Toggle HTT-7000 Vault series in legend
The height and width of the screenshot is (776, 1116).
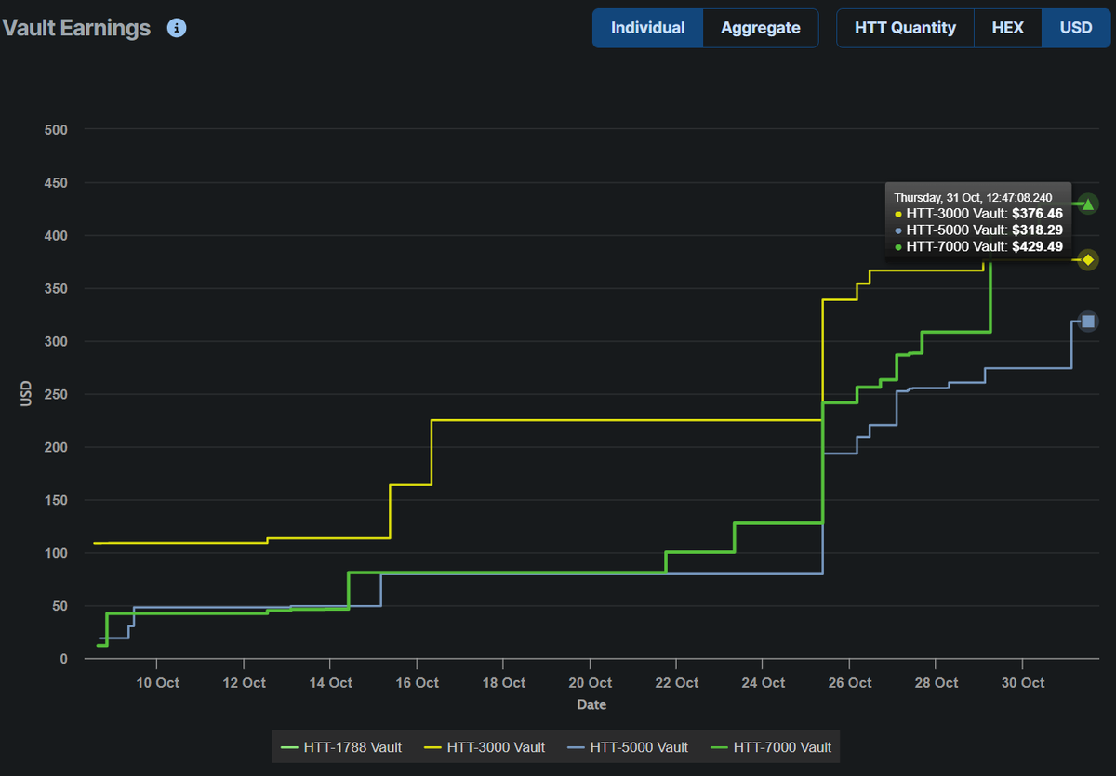771,746
